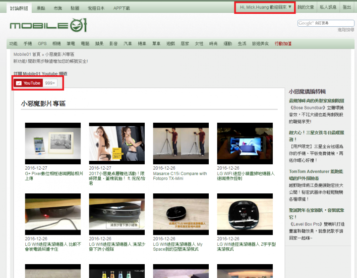Viewport: 357px width, 278px height.
Task: Open the LG under-sofa cleaning video thumbnail
Action: click(117, 214)
